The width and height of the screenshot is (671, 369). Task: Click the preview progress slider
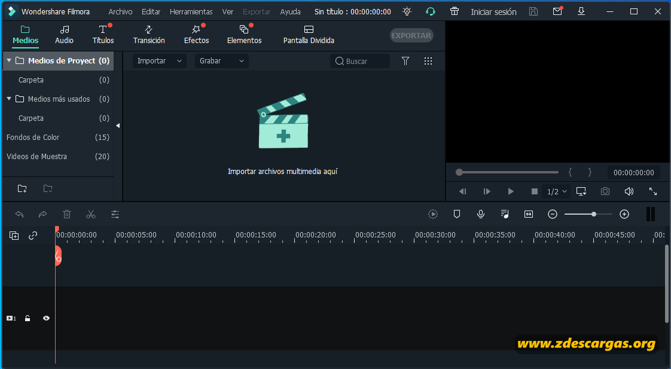click(507, 172)
